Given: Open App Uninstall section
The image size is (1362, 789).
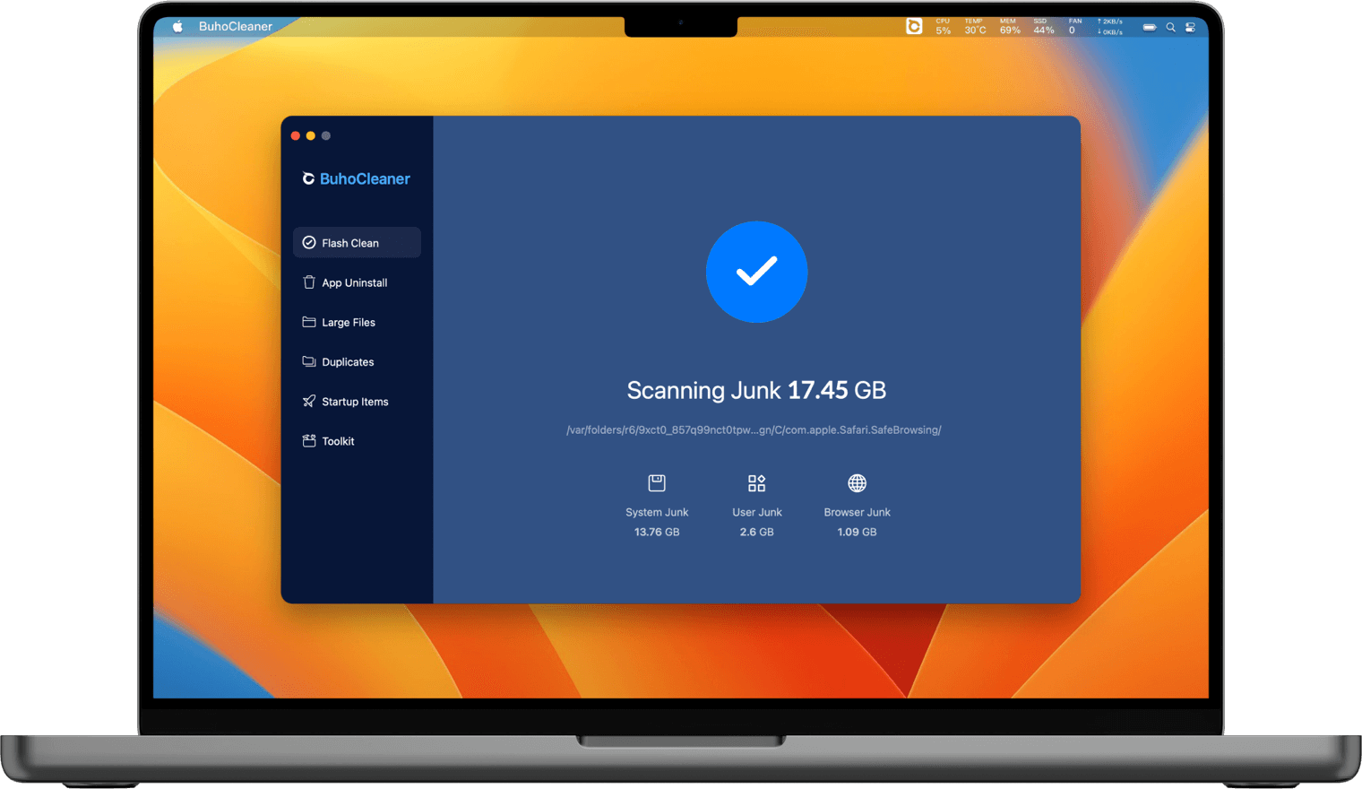Looking at the screenshot, I should coord(357,282).
